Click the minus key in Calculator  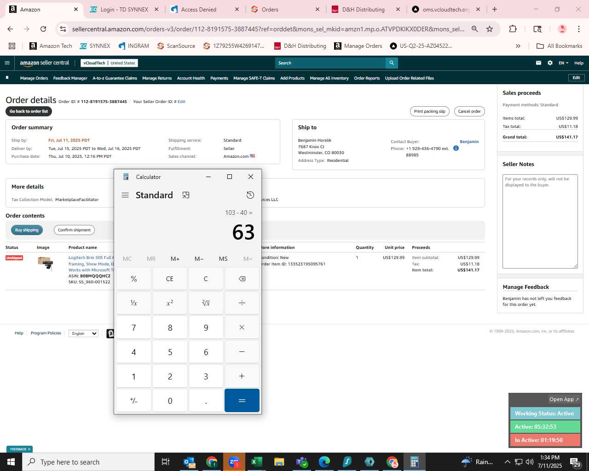click(x=242, y=352)
